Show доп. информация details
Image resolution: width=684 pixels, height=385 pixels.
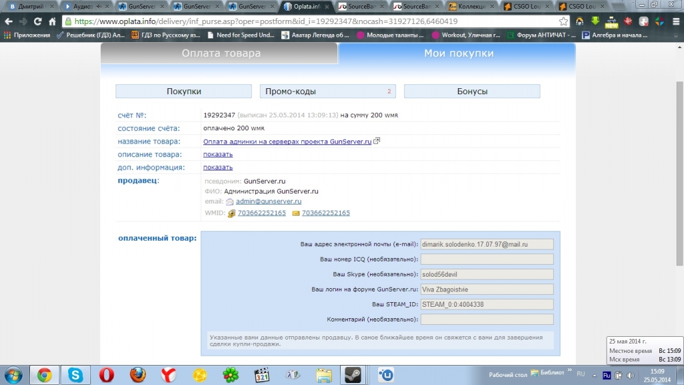[218, 167]
